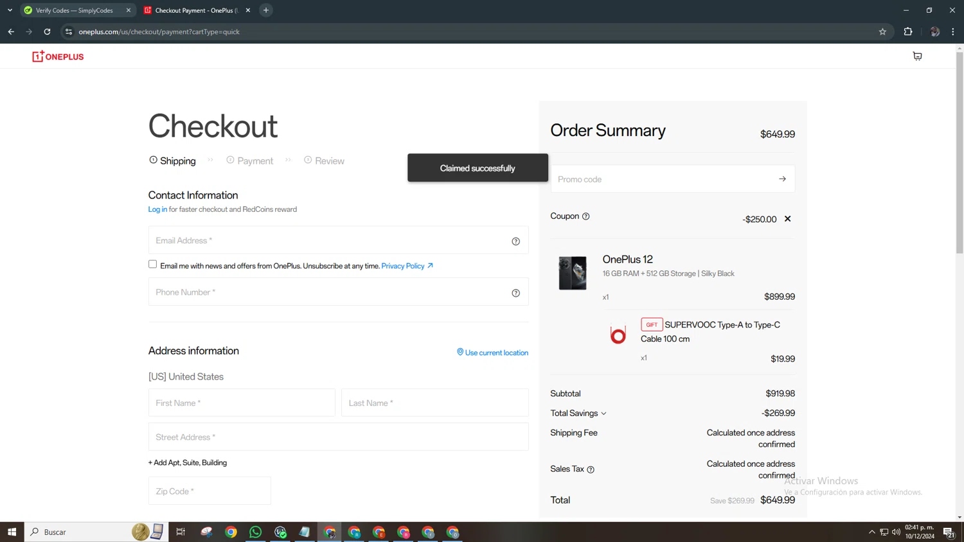Focus the Last Name field
This screenshot has height=542, width=964.
coord(435,403)
